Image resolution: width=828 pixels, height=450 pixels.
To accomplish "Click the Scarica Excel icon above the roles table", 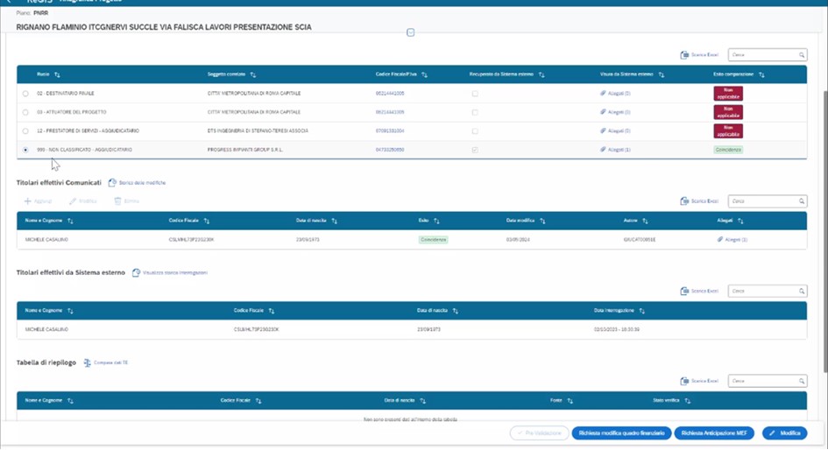I will click(684, 55).
